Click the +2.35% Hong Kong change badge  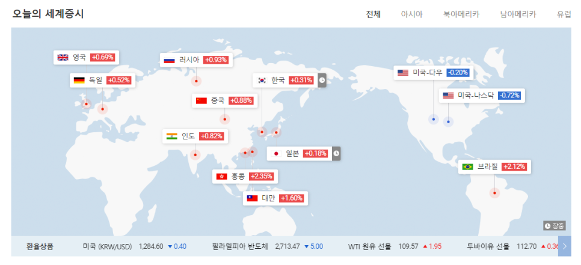[262, 177]
